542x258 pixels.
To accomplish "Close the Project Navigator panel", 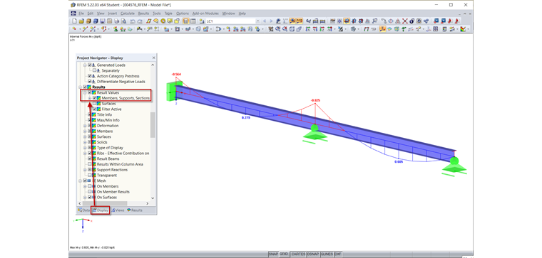I will pos(154,58).
